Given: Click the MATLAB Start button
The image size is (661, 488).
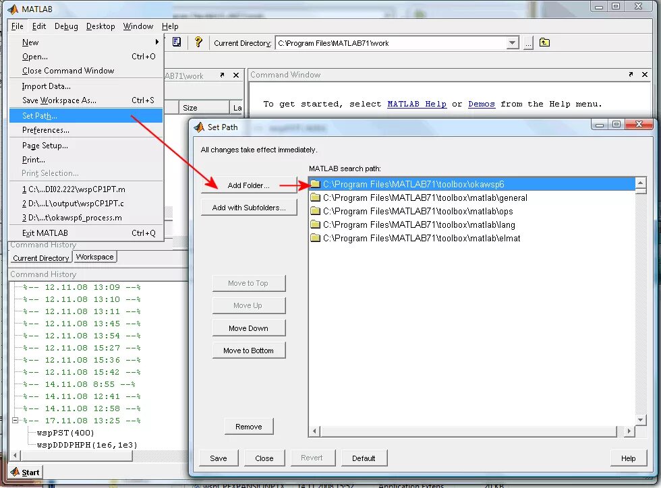Looking at the screenshot, I should point(26,472).
